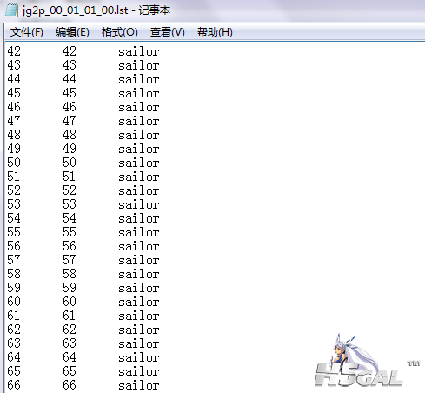
Task: Click the first-column number on line 45
Action: 14,93
